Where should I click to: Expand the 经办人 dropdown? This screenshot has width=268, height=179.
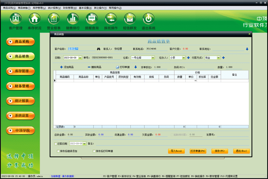pyautogui.click(x=184, y=58)
